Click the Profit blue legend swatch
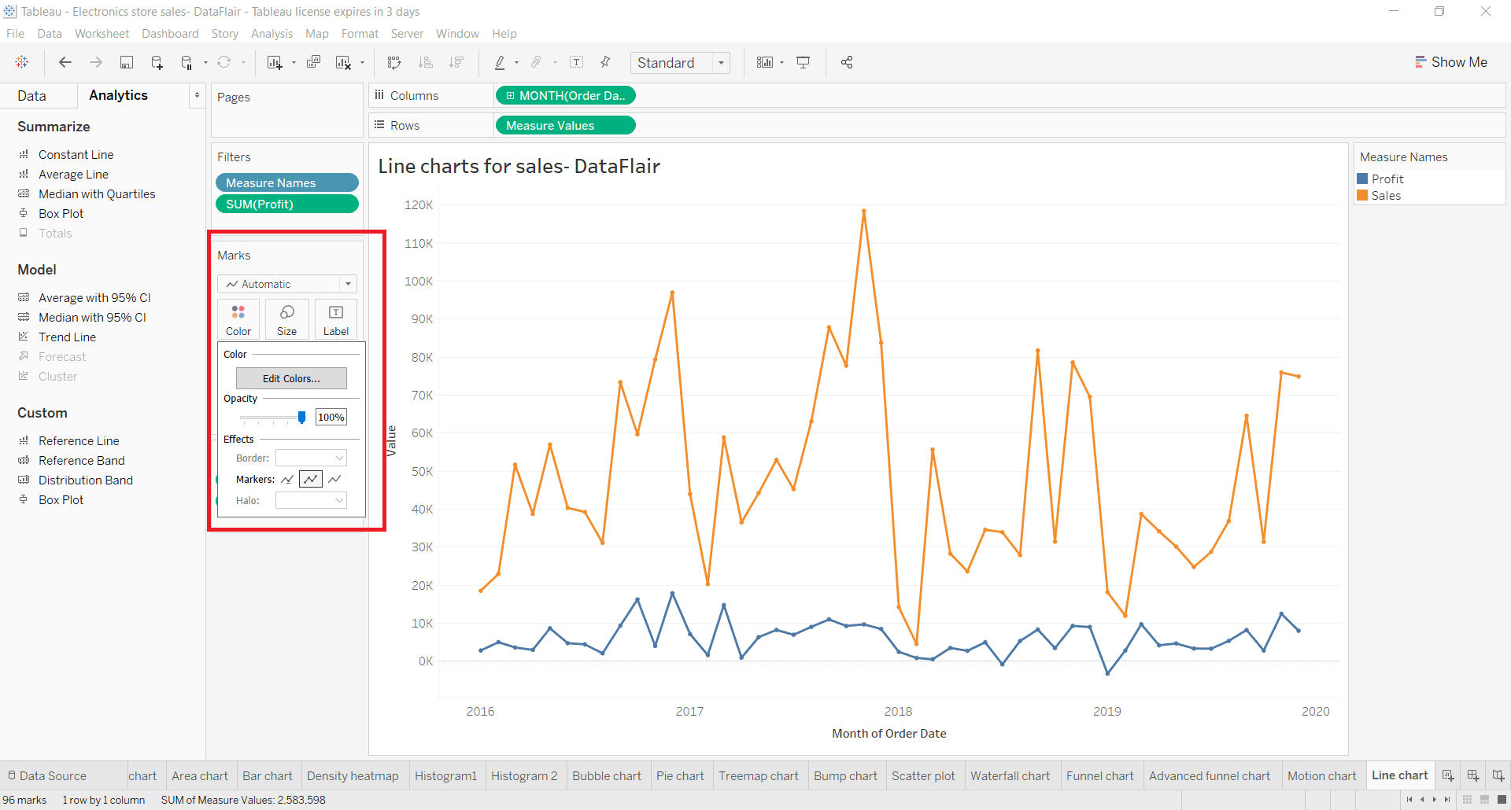The image size is (1511, 810). coord(1362,179)
